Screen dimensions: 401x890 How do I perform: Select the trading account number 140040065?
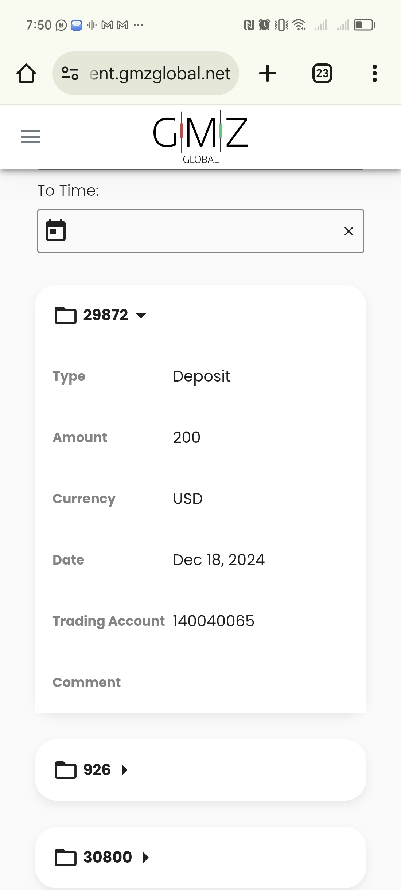coord(214,621)
